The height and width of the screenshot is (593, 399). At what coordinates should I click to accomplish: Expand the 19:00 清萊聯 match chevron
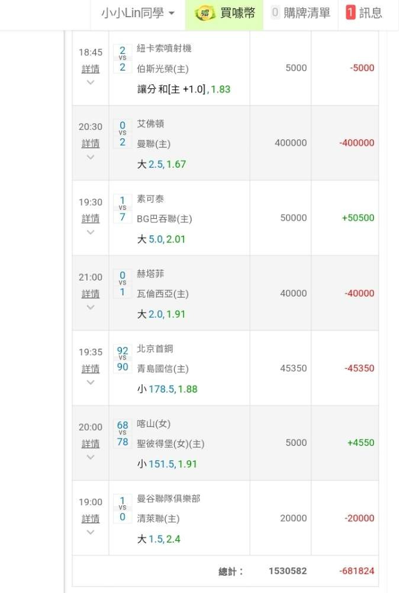point(91,533)
